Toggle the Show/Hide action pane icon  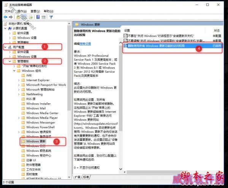pyautogui.click(x=43, y=17)
